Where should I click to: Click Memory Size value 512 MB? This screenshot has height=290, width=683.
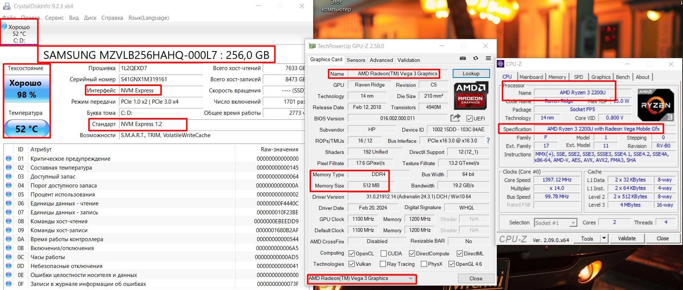[x=371, y=185]
